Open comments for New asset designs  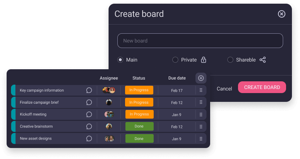pyautogui.click(x=89, y=138)
